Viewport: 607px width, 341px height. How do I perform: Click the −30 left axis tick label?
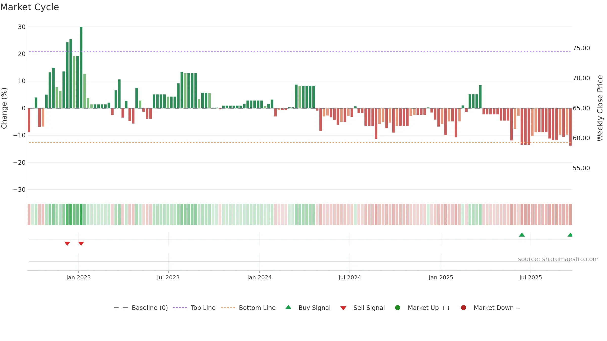(19, 190)
